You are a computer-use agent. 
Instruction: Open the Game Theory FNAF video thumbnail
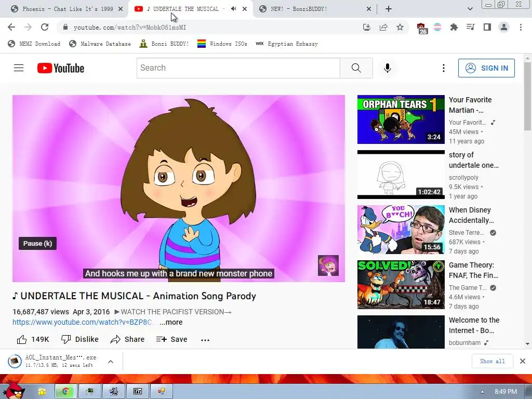[401, 285]
